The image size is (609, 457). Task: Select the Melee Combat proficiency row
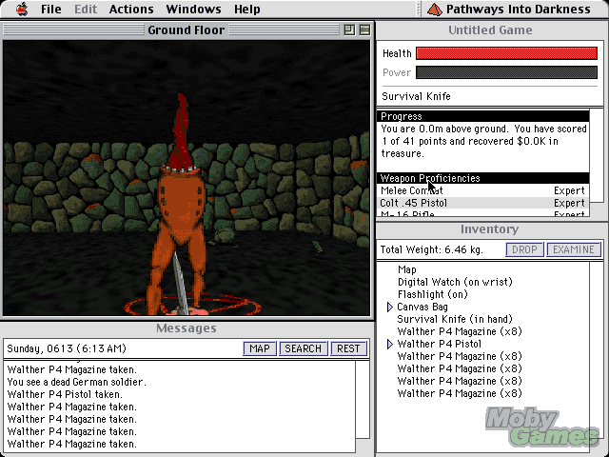click(x=483, y=190)
